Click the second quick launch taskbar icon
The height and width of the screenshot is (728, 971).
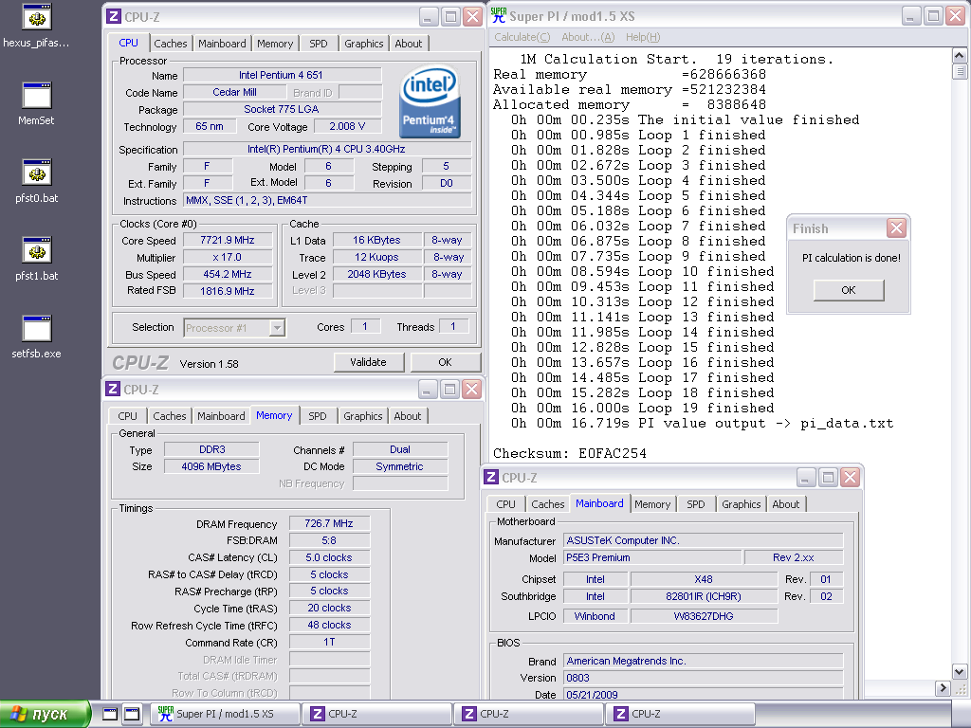tap(132, 714)
